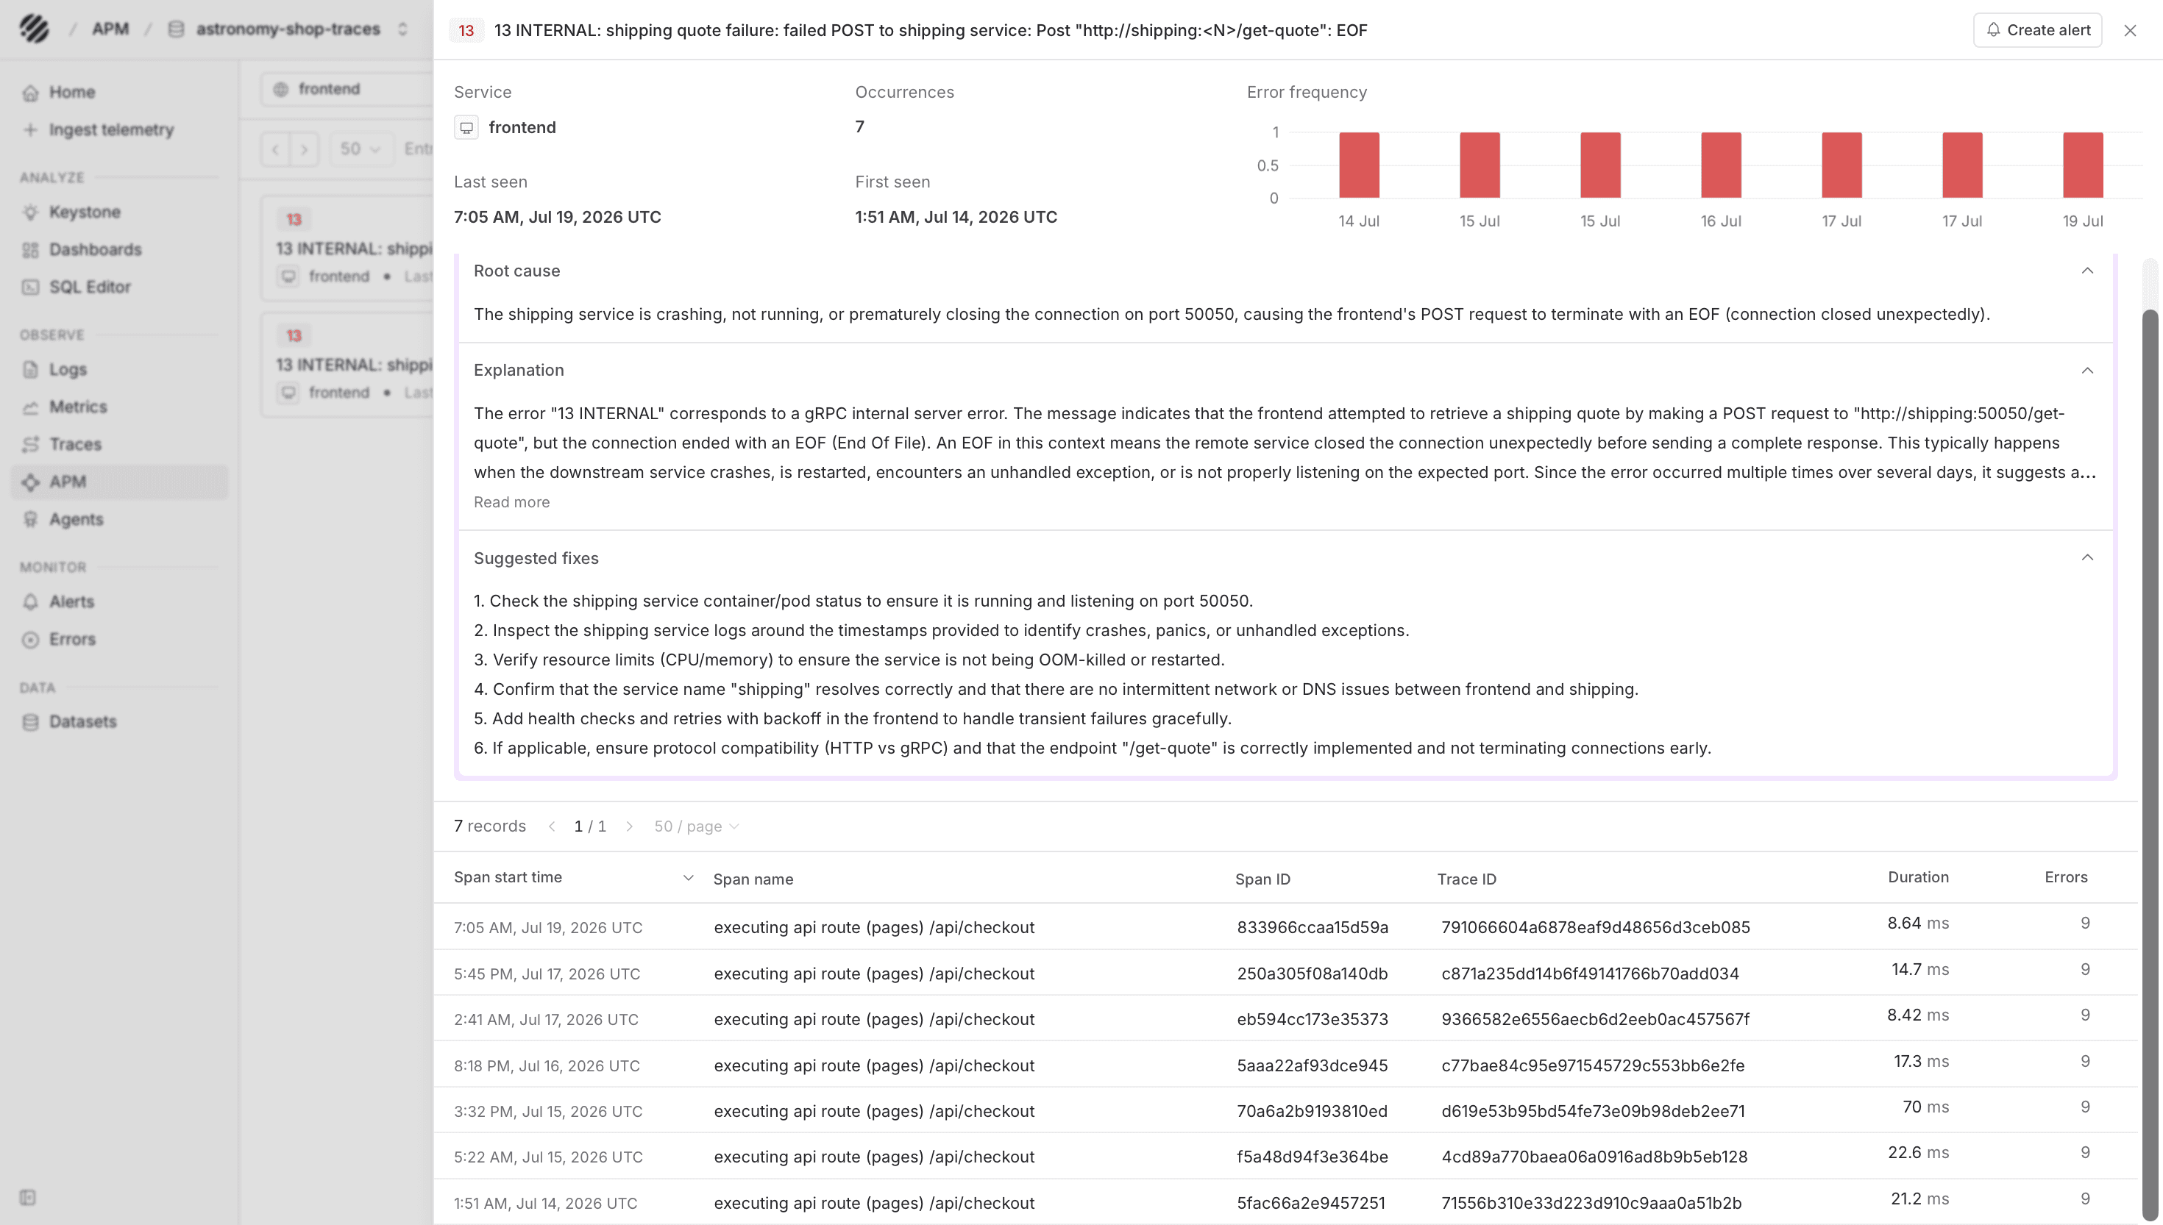Viewport: 2163px width, 1225px height.
Task: Click APM breadcrumb in the header
Action: click(110, 29)
